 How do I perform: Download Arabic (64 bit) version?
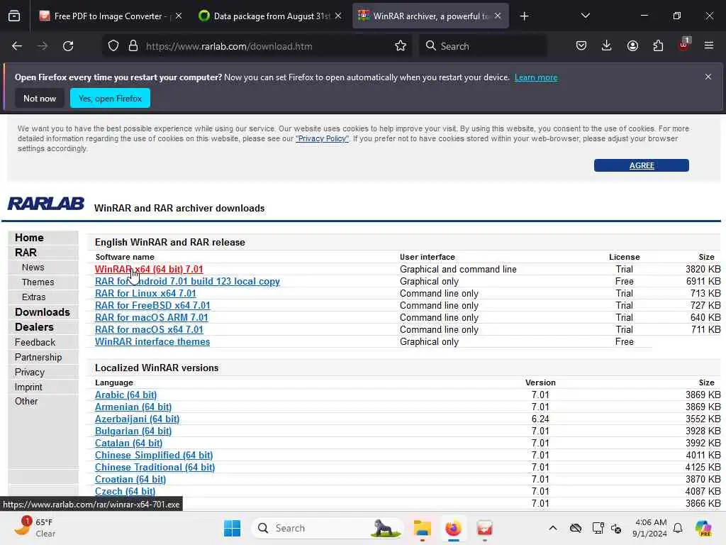125,395
